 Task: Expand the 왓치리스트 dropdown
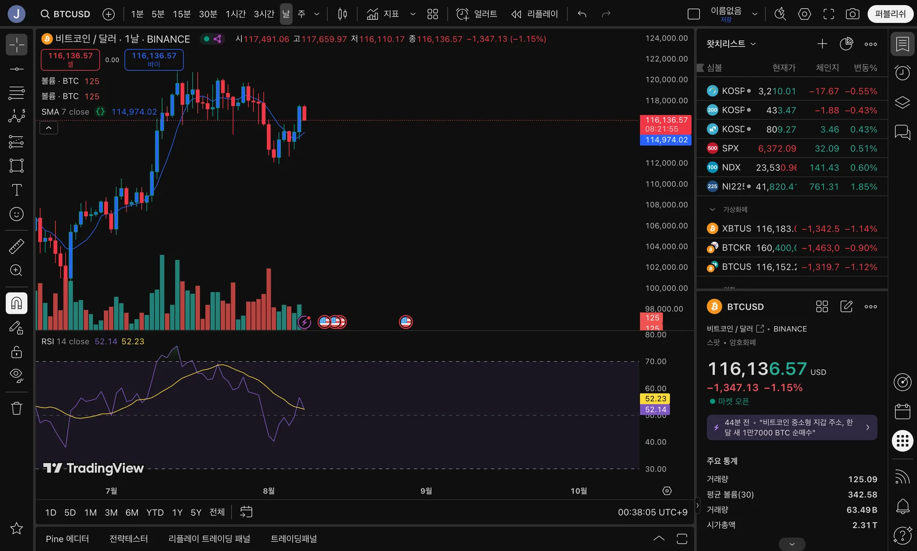point(731,44)
